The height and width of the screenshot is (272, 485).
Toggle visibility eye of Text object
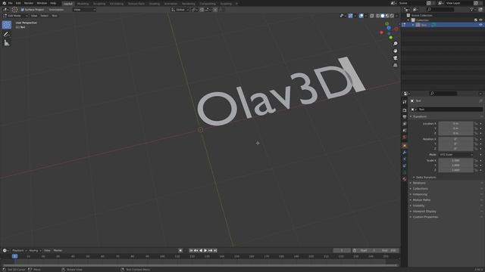[480, 25]
